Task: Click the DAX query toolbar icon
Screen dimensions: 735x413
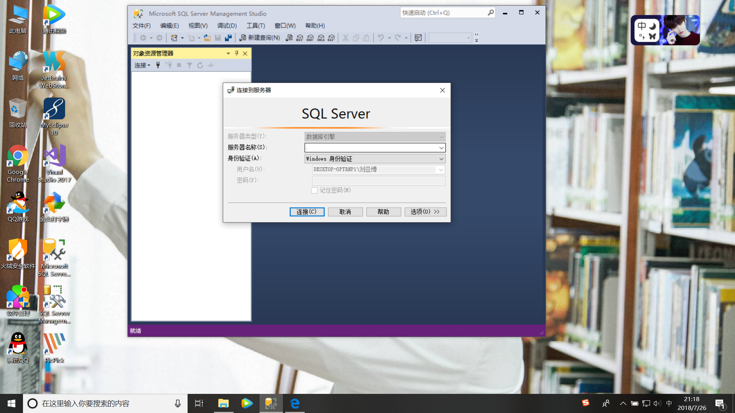Action: click(x=332, y=38)
